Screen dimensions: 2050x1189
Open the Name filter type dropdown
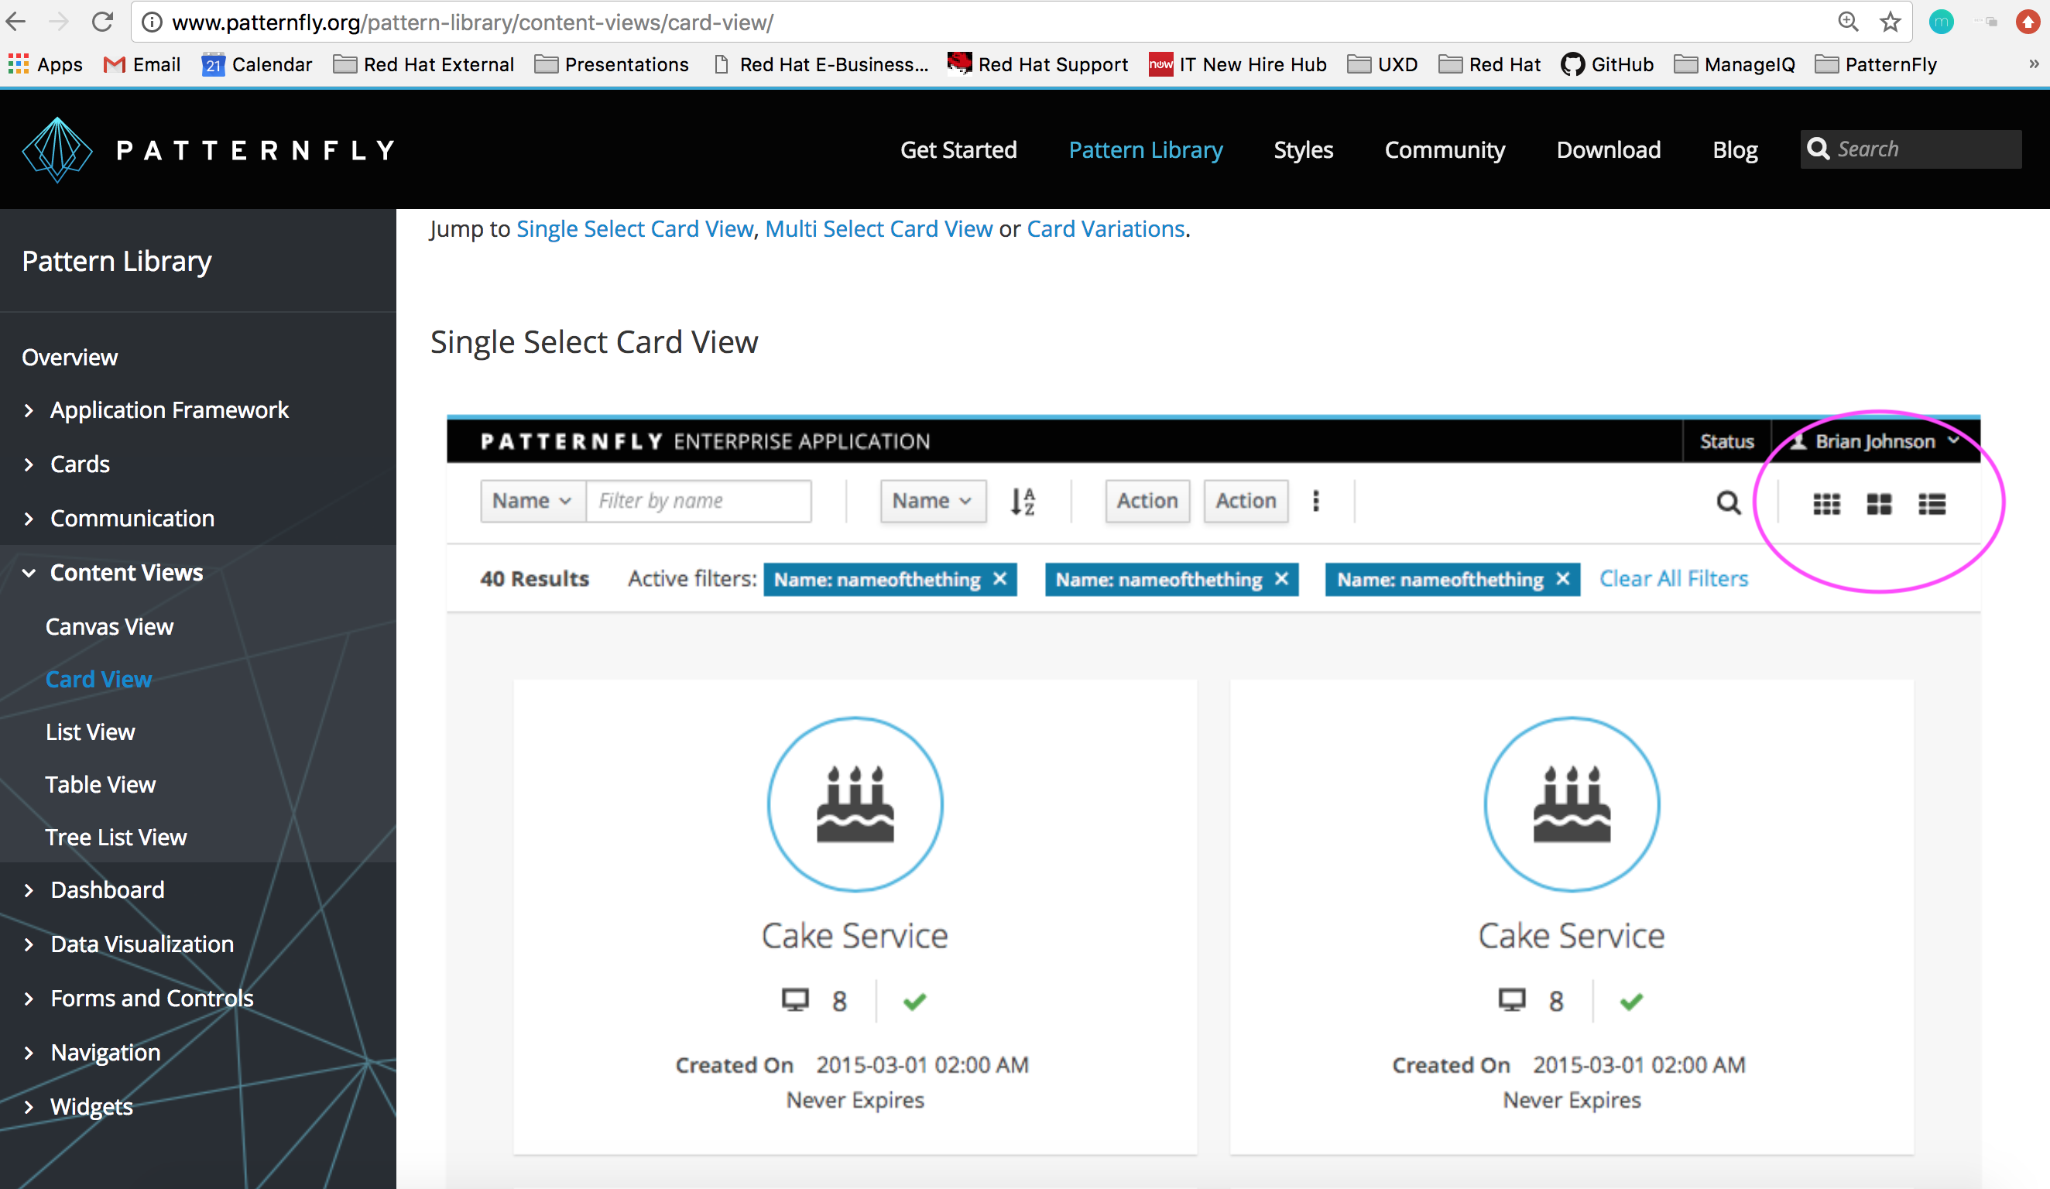[531, 501]
